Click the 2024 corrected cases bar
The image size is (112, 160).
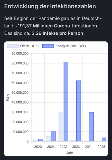91,127
